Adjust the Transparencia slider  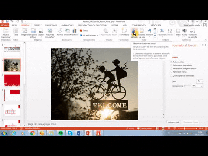[188, 86]
